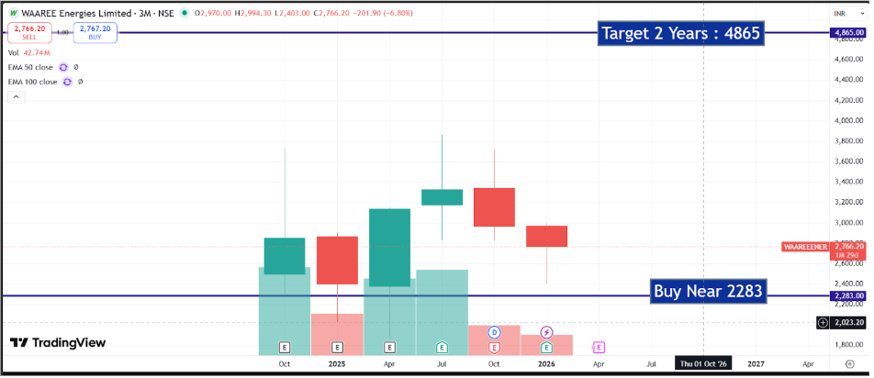Click the plus icon beside 2,023.20
The image size is (874, 378).
(x=823, y=322)
